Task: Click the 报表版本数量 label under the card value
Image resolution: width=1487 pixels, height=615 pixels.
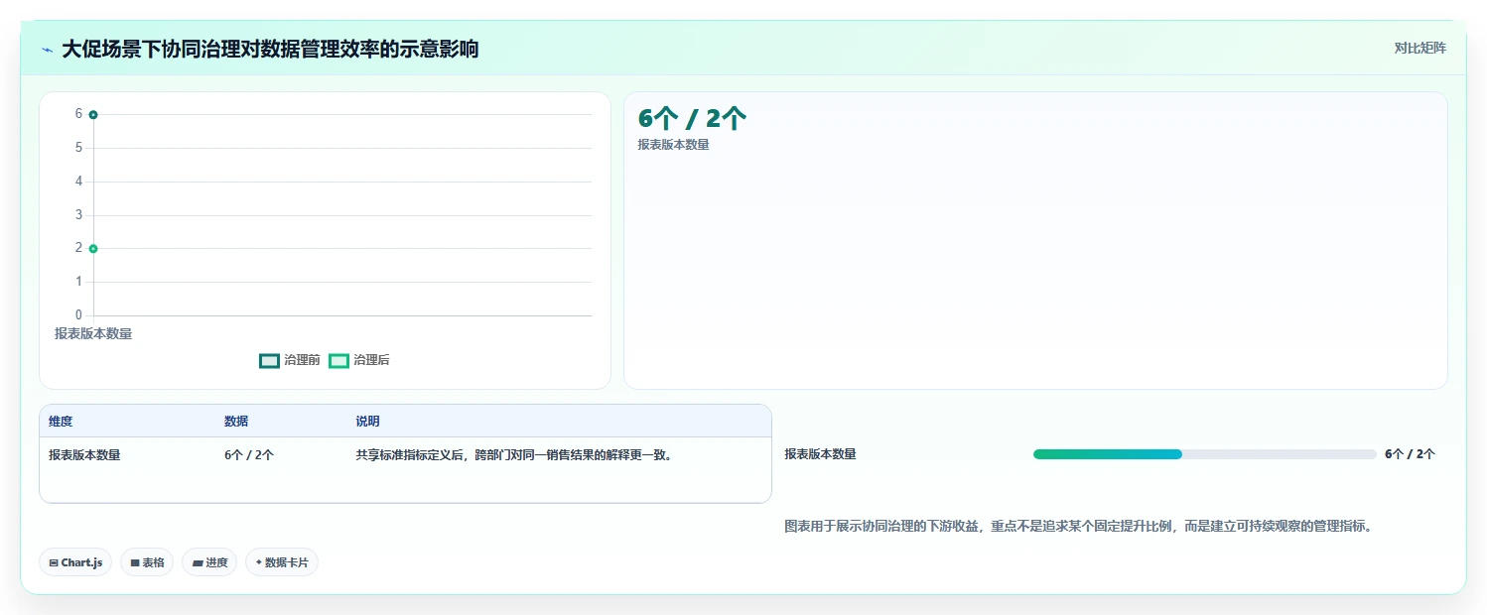Action: [x=673, y=145]
